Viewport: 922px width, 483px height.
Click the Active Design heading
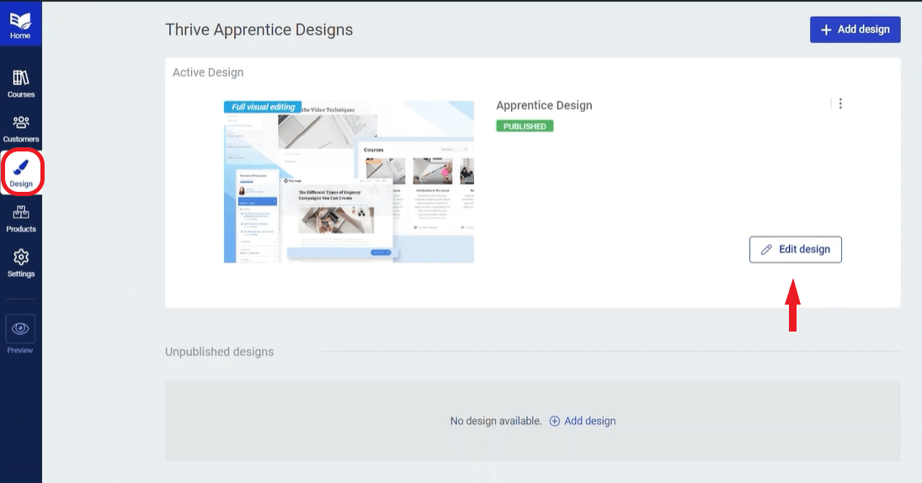(208, 72)
